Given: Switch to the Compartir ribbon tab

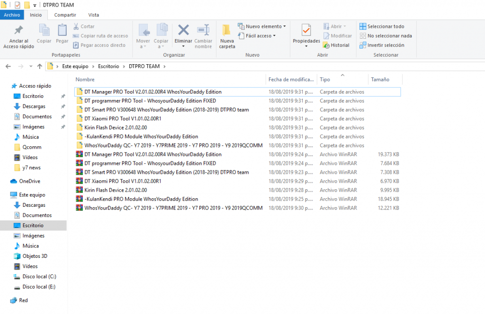Looking at the screenshot, I should (65, 15).
